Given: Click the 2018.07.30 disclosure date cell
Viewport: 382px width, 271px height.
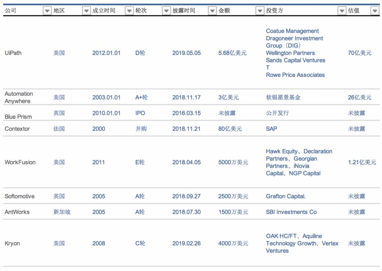Looking at the screenshot, I should pyautogui.click(x=187, y=212).
